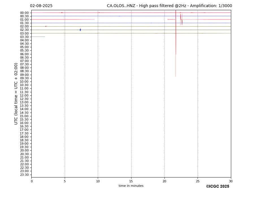Screen dimensions: 262x197
Task: Click the 06:00 y-axis label
Action: (x=24, y=54)
